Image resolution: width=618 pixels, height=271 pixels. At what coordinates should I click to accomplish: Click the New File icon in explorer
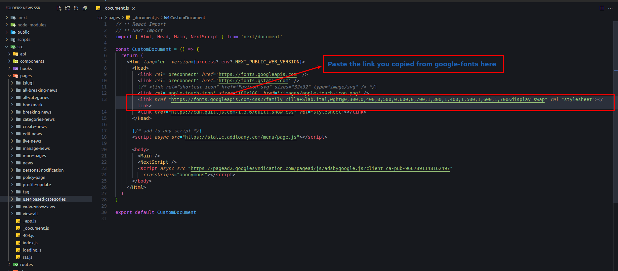pos(59,8)
